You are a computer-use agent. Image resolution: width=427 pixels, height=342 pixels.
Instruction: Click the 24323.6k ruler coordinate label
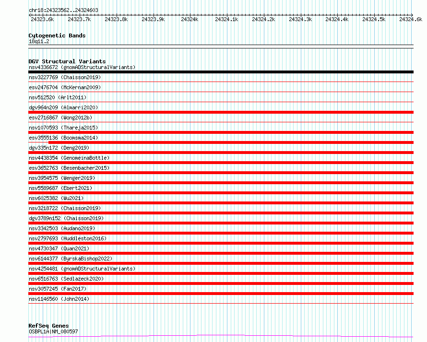click(x=42, y=19)
